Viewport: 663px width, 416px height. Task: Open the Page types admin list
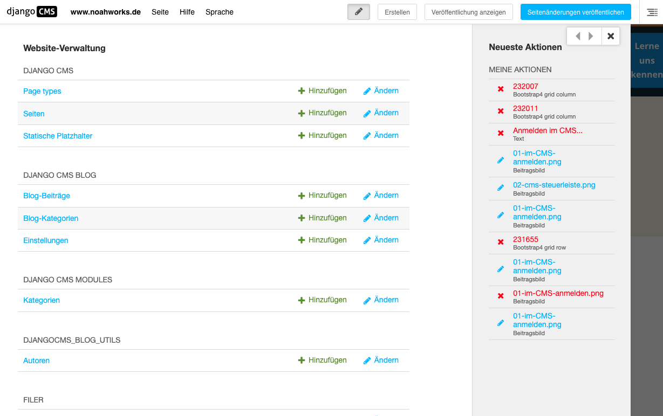click(x=42, y=91)
